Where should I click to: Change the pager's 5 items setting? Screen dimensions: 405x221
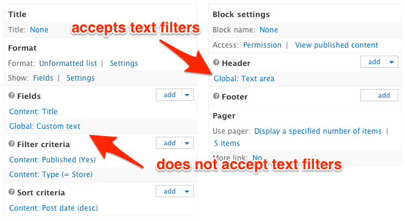[x=227, y=143]
